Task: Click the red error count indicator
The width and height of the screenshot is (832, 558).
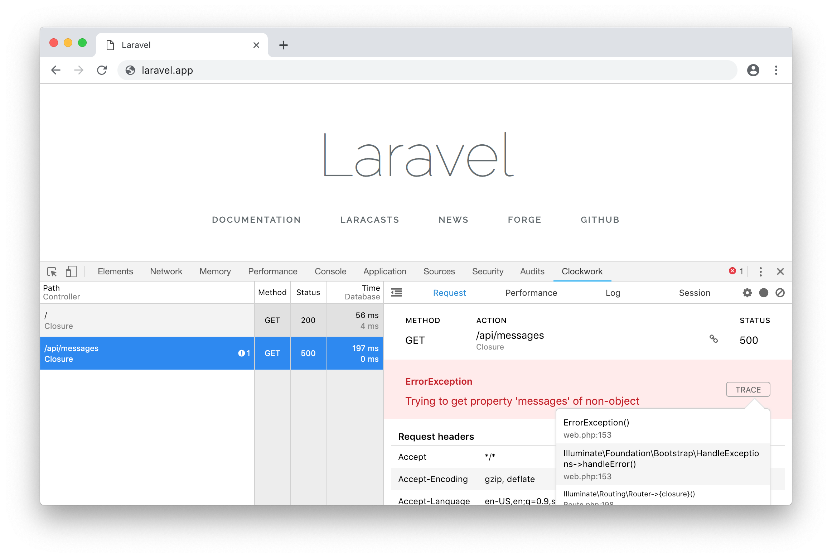Action: [736, 271]
